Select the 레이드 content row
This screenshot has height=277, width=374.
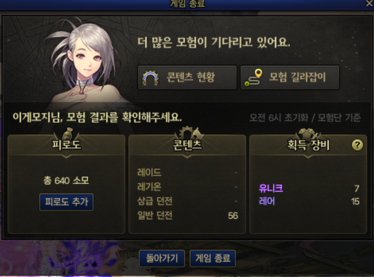187,172
